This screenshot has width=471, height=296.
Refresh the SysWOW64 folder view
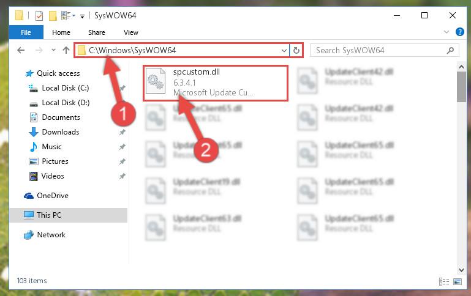coord(296,50)
